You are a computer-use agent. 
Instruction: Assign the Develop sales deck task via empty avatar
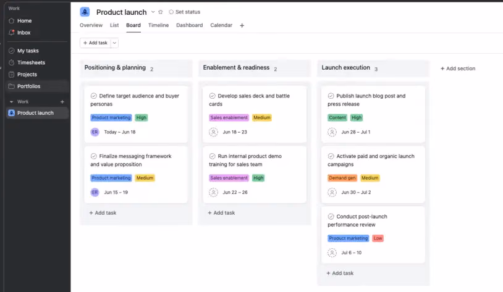coord(213,132)
